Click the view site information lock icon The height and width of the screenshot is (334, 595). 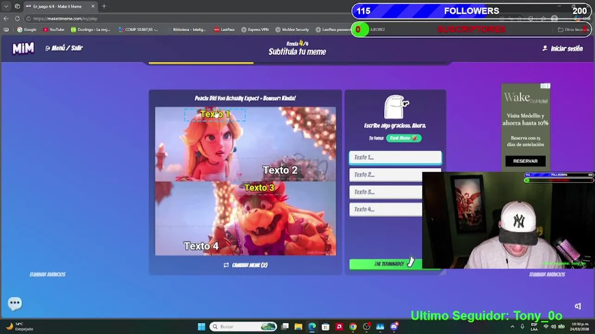tap(28, 19)
